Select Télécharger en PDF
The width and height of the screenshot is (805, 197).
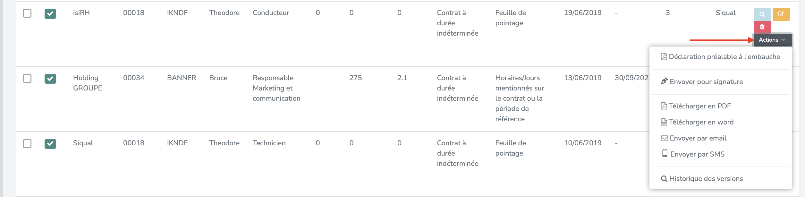point(696,106)
